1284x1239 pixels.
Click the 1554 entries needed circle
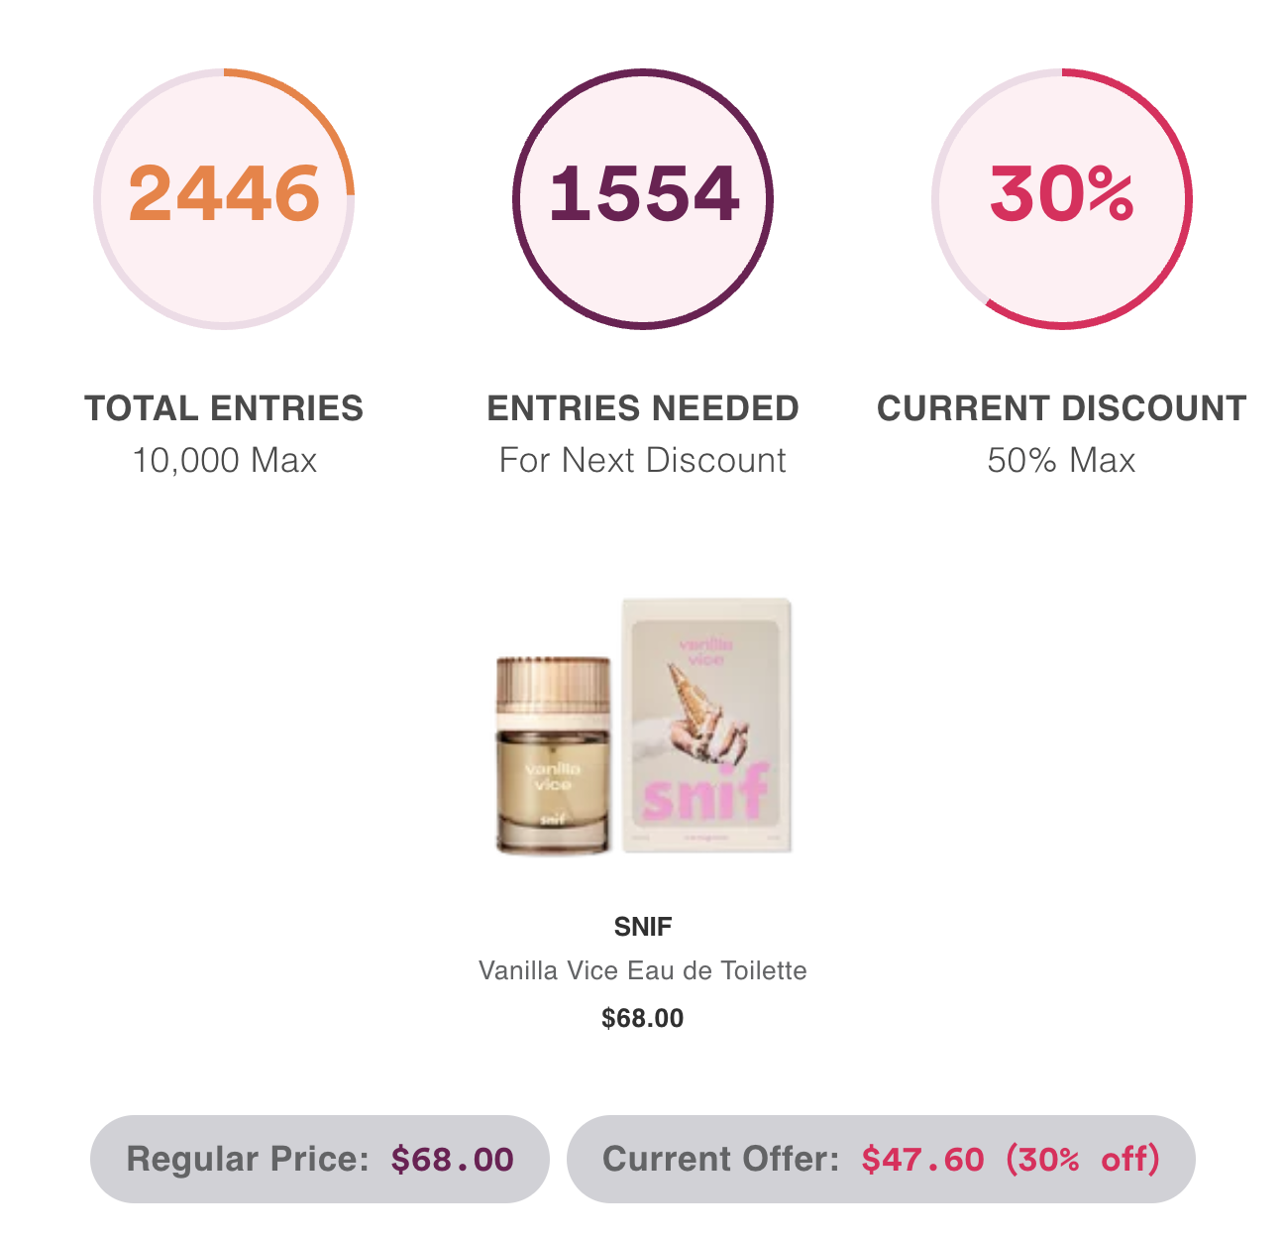tap(643, 198)
